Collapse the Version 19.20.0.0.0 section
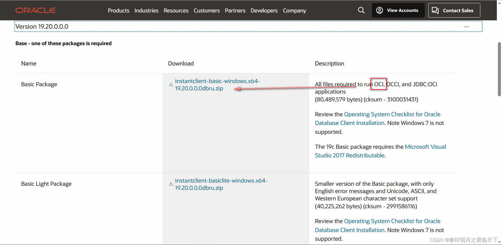502x245 pixels. 466,27
